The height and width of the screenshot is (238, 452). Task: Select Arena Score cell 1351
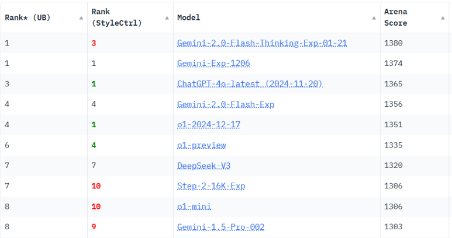(393, 125)
